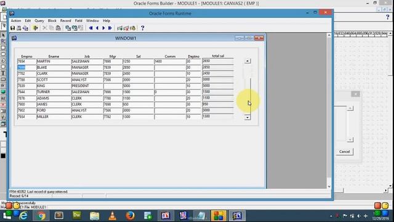Go to previous record with left arrow
The width and height of the screenshot is (394, 222).
point(97,28)
